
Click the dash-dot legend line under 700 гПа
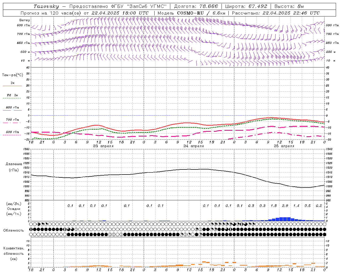(12, 123)
